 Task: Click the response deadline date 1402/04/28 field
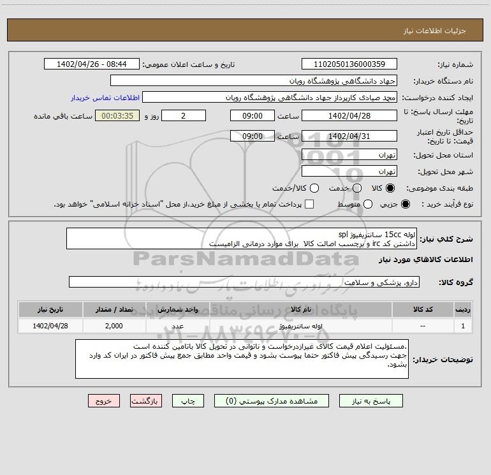click(349, 115)
